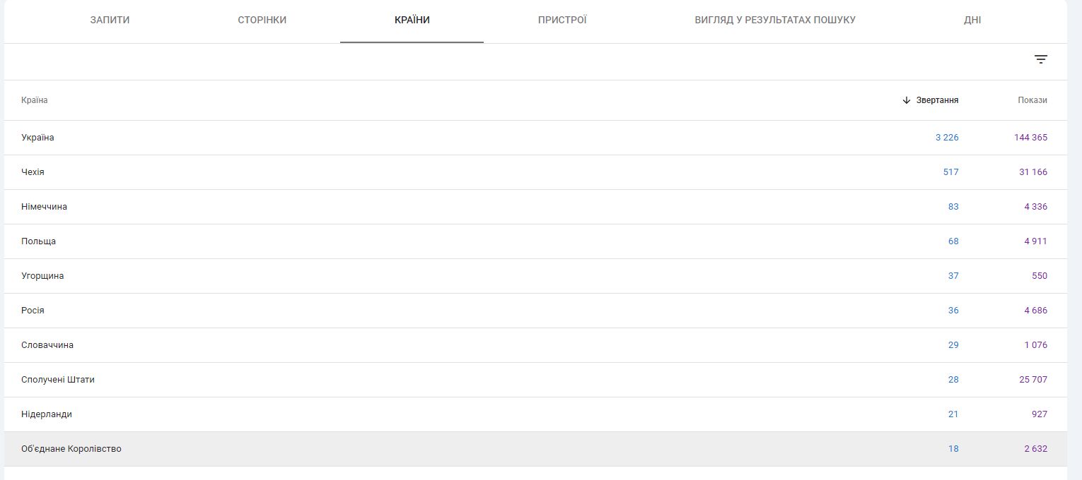Open the filter rows icon

(1040, 59)
